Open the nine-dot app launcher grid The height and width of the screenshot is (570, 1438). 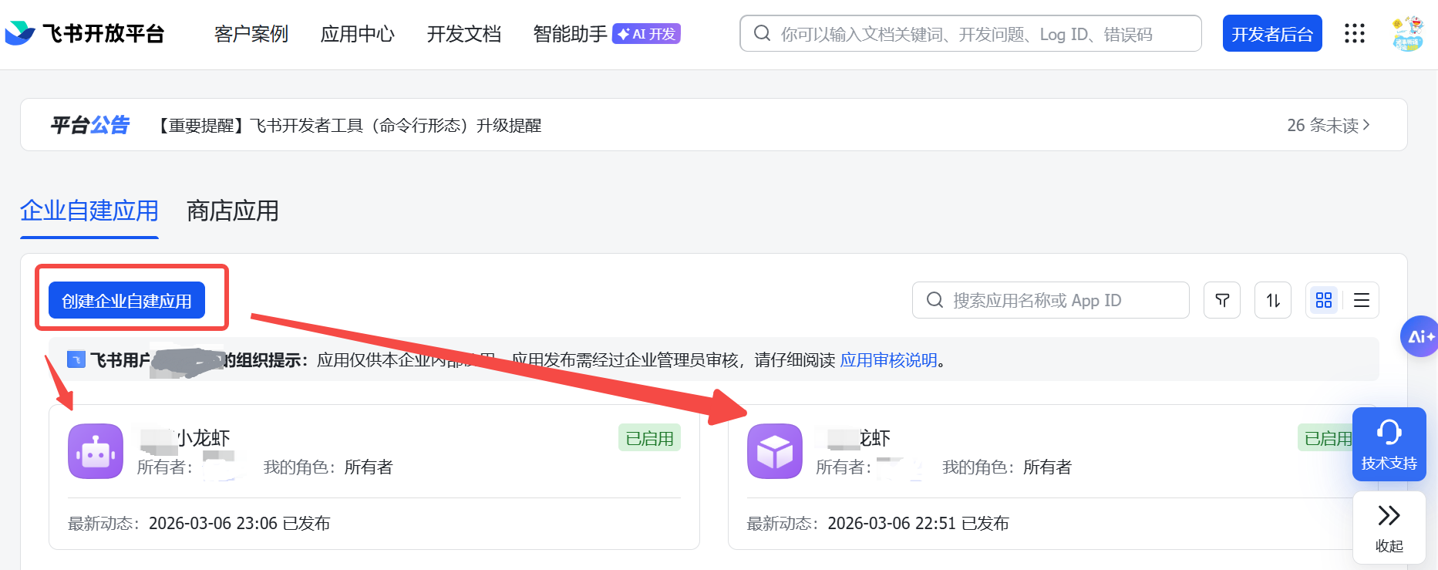[x=1355, y=33]
